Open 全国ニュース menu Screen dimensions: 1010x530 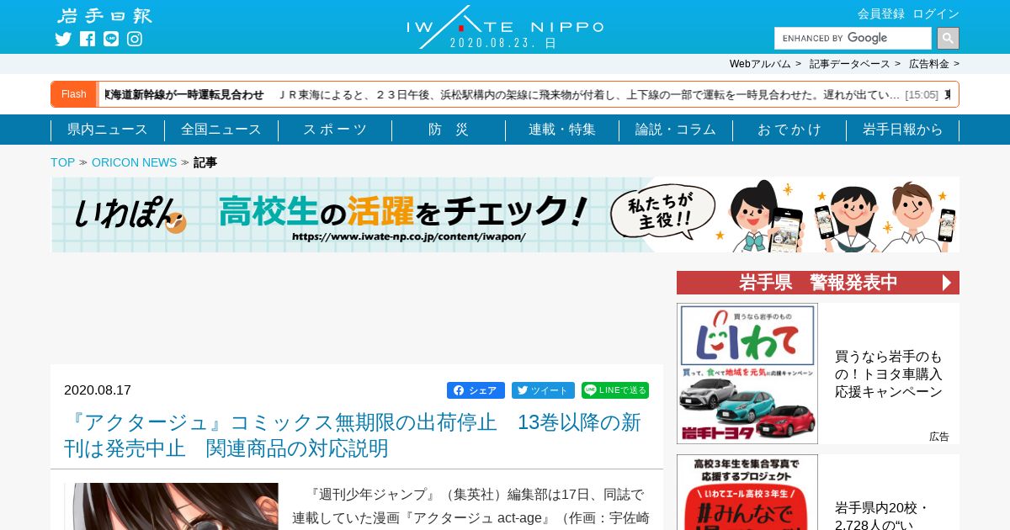(221, 130)
